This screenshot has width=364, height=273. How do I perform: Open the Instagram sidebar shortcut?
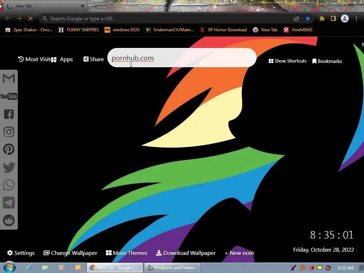point(9,132)
